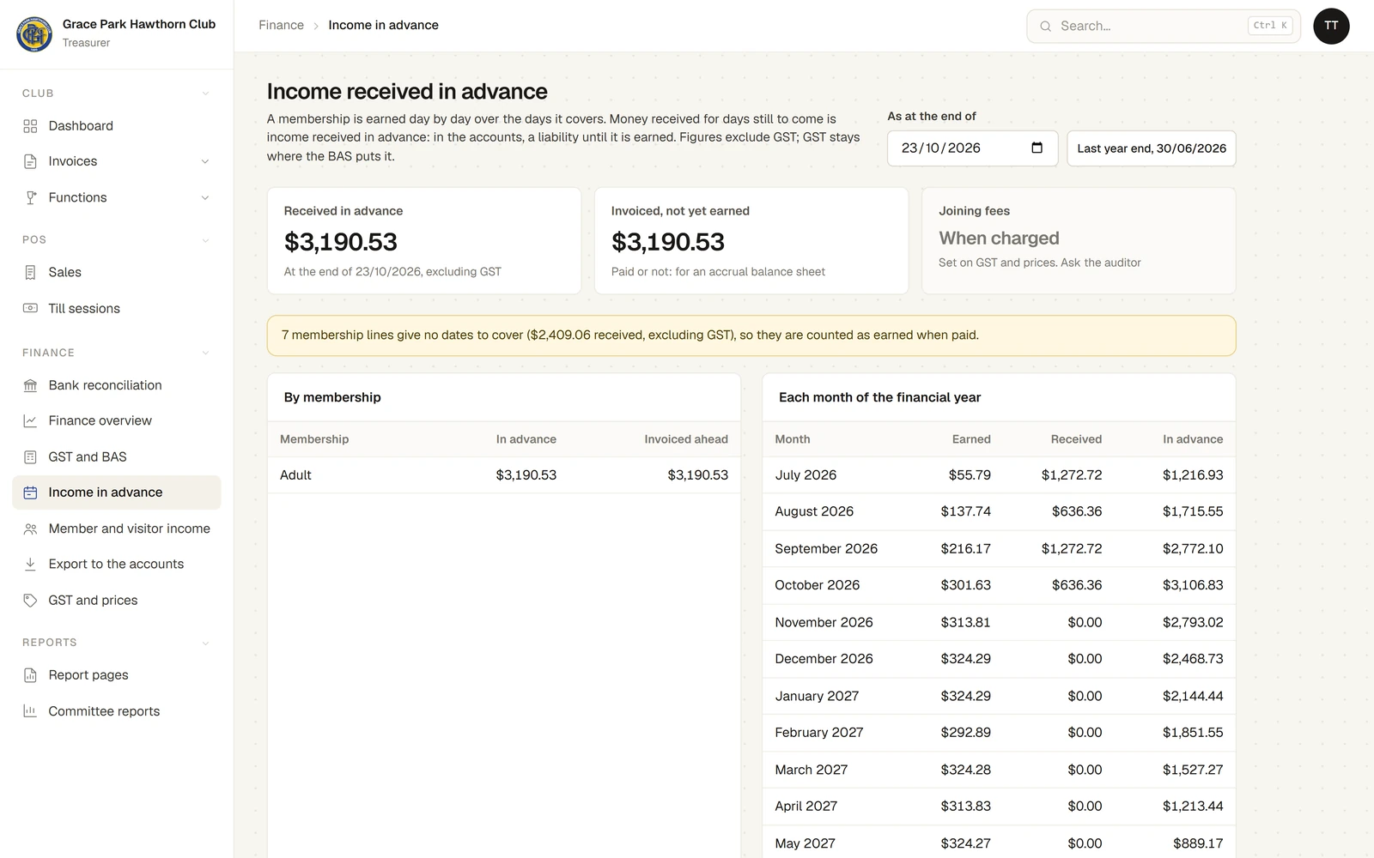
Task: Click the As at the end of date field
Action: [972, 148]
